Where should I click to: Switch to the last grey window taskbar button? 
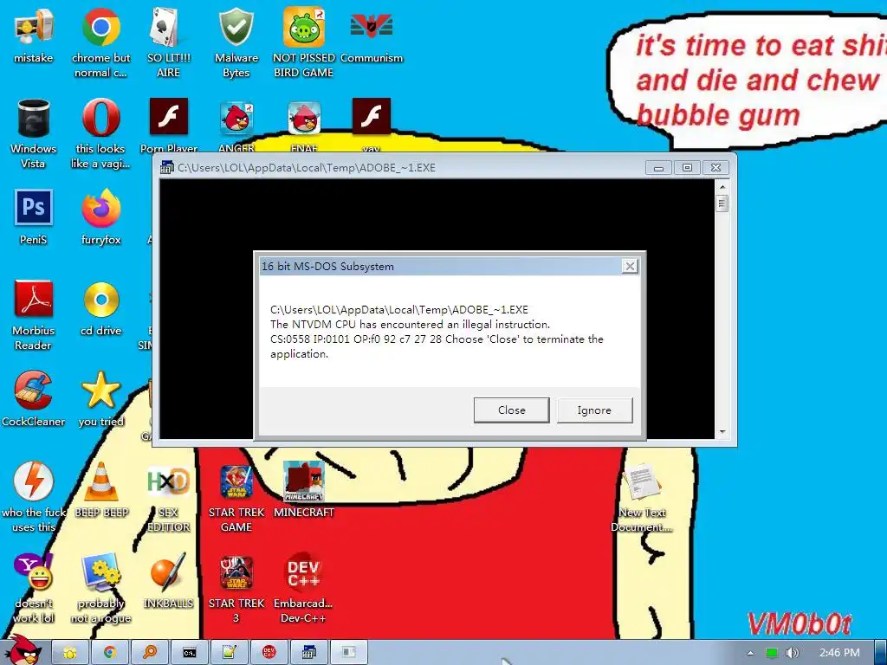(x=349, y=653)
